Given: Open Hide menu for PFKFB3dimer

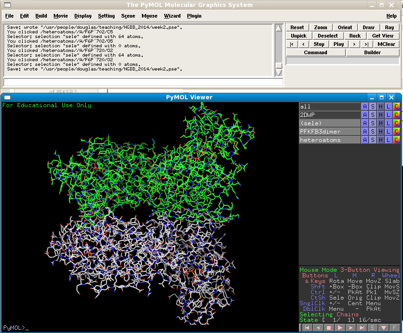Looking at the screenshot, I should click(x=380, y=132).
